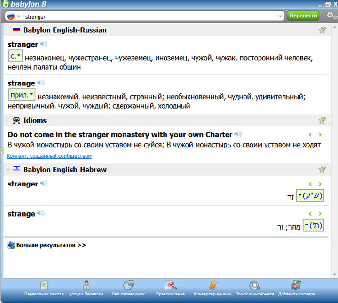Open the settings gear menu
This screenshot has width=338, height=303.
click(330, 16)
